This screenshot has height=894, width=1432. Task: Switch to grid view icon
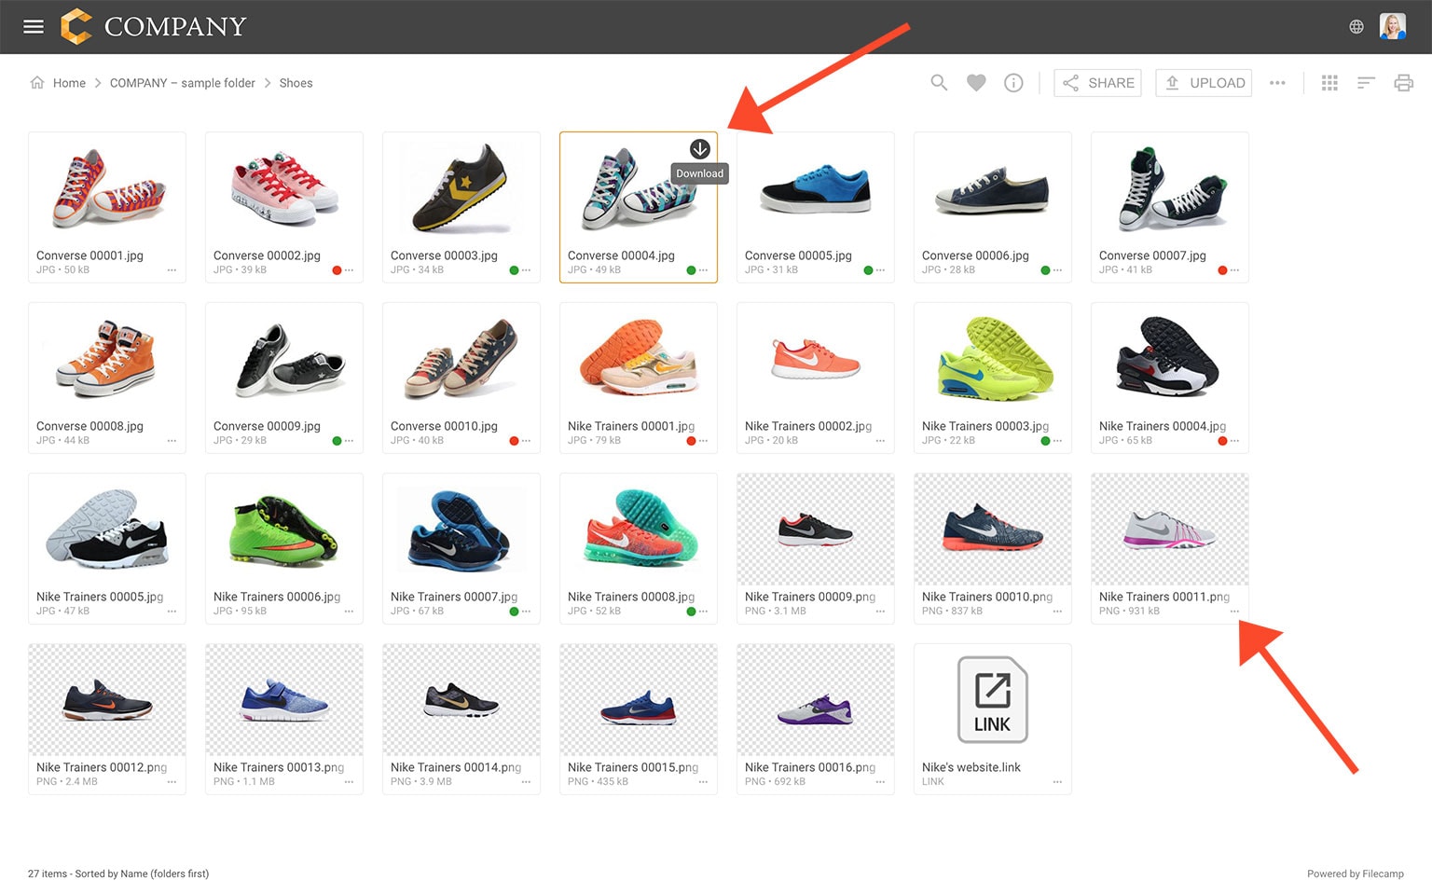click(1329, 83)
